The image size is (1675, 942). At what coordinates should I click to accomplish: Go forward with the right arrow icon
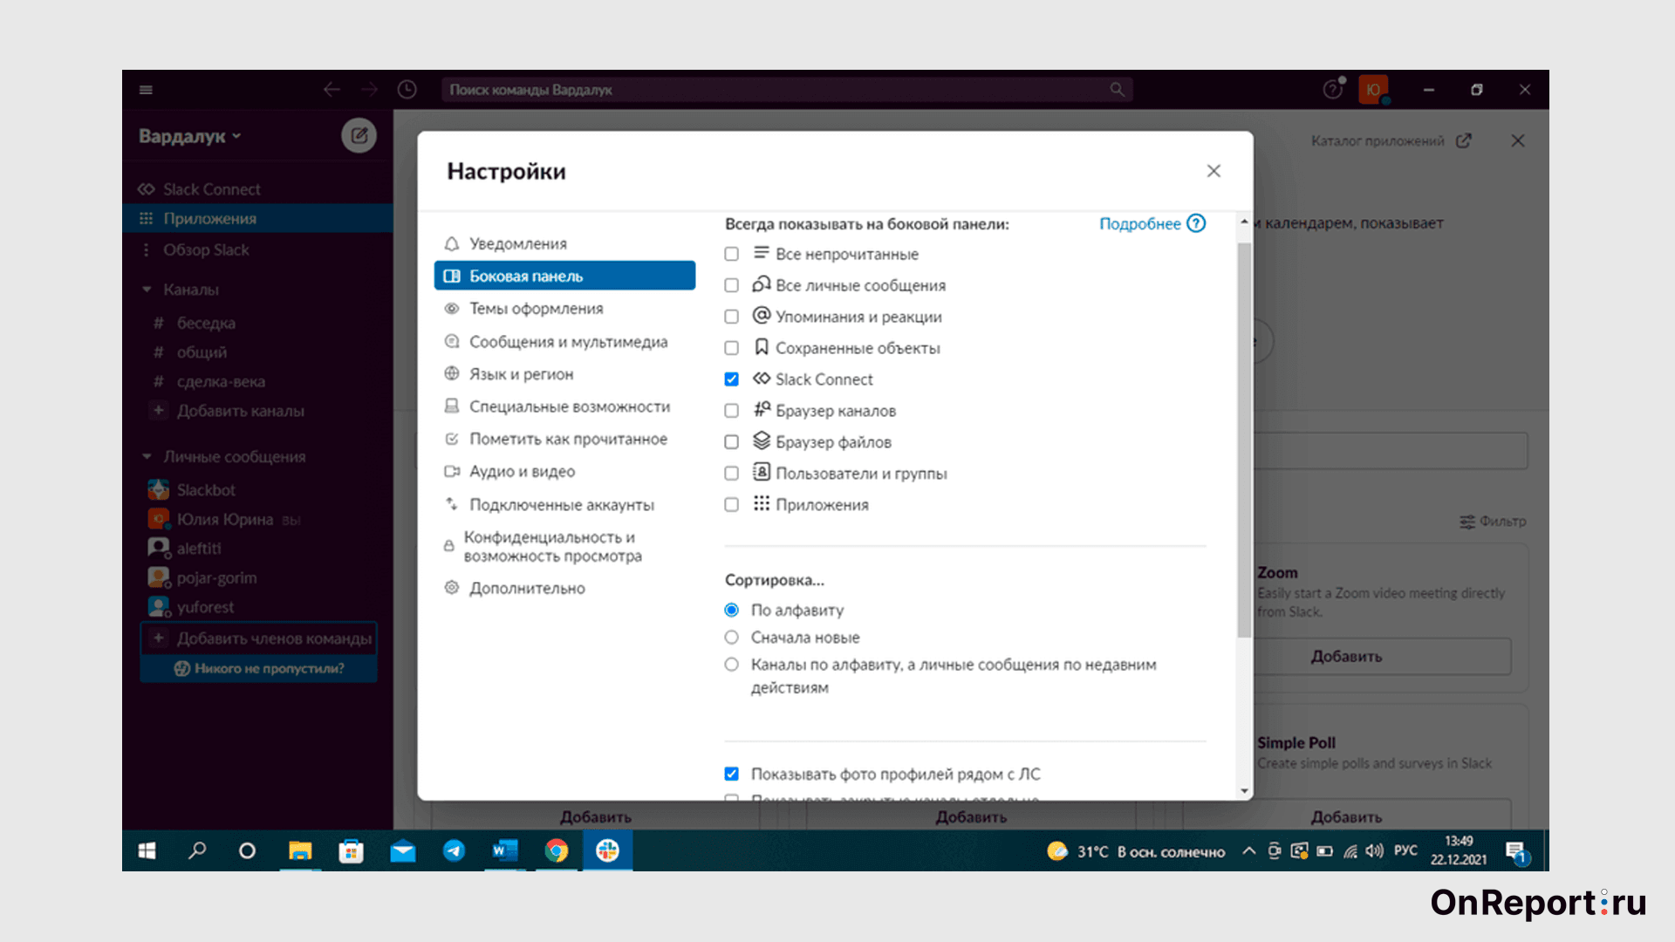coord(370,90)
